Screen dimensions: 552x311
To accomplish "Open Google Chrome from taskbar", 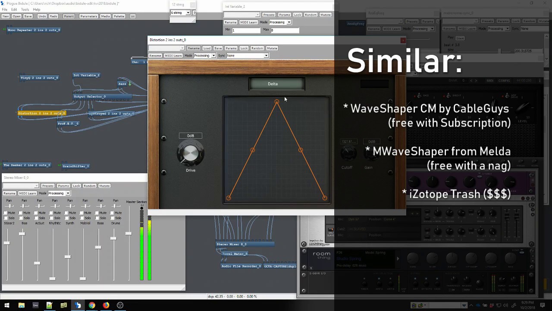I will (92, 305).
